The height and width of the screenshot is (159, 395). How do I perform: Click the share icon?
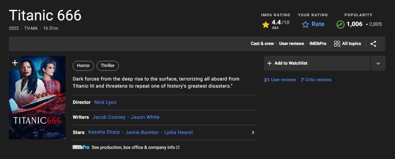373,44
